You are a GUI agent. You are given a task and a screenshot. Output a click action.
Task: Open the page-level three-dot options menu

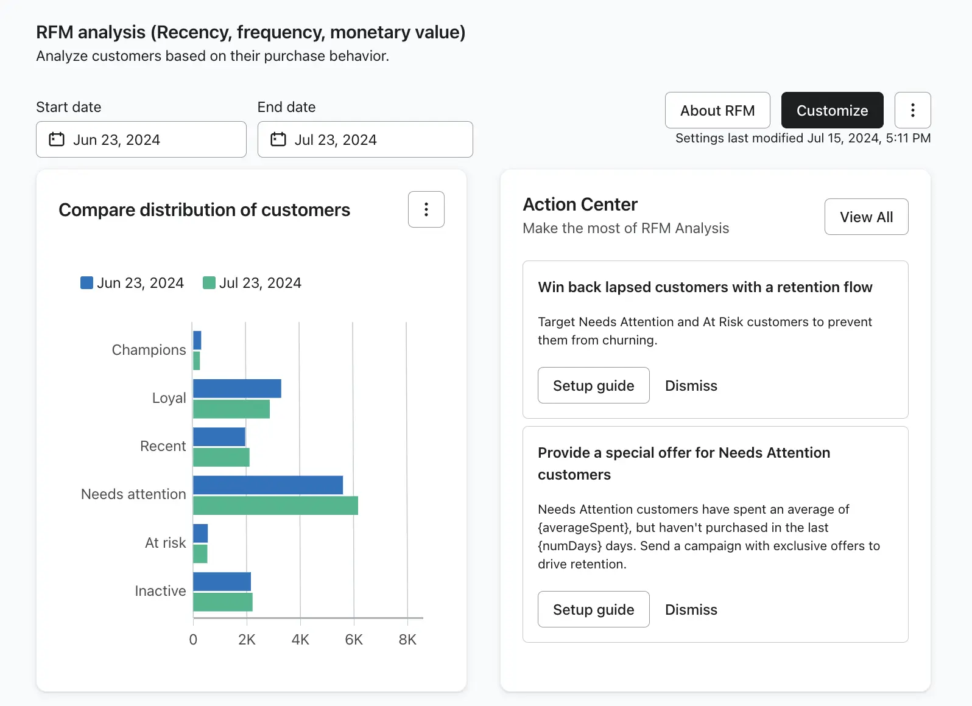point(912,110)
